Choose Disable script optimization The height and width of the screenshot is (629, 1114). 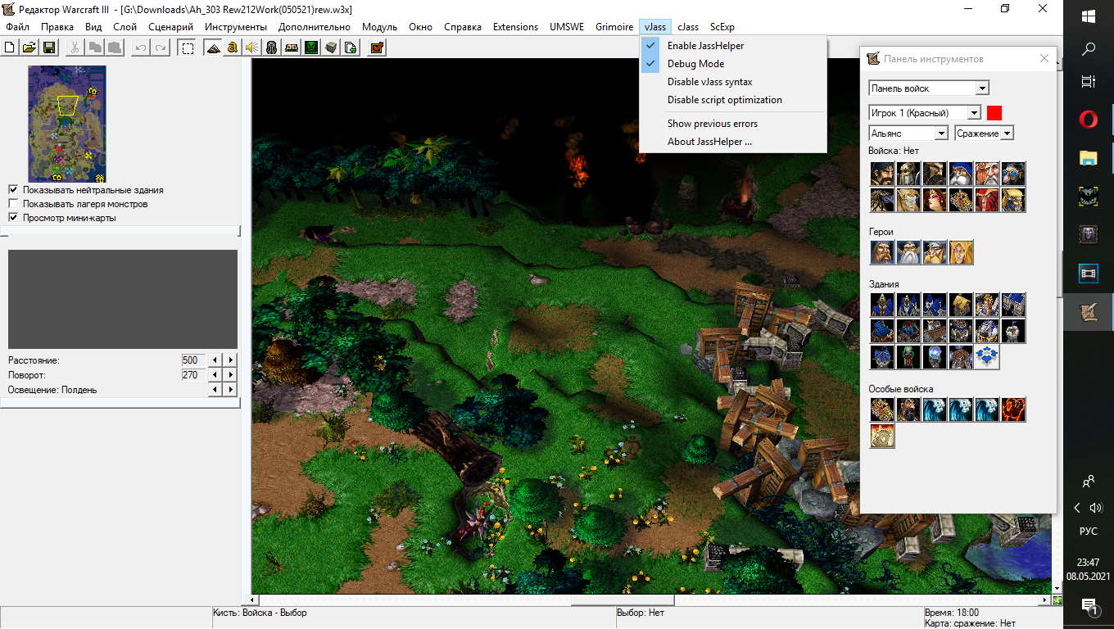pos(733,100)
